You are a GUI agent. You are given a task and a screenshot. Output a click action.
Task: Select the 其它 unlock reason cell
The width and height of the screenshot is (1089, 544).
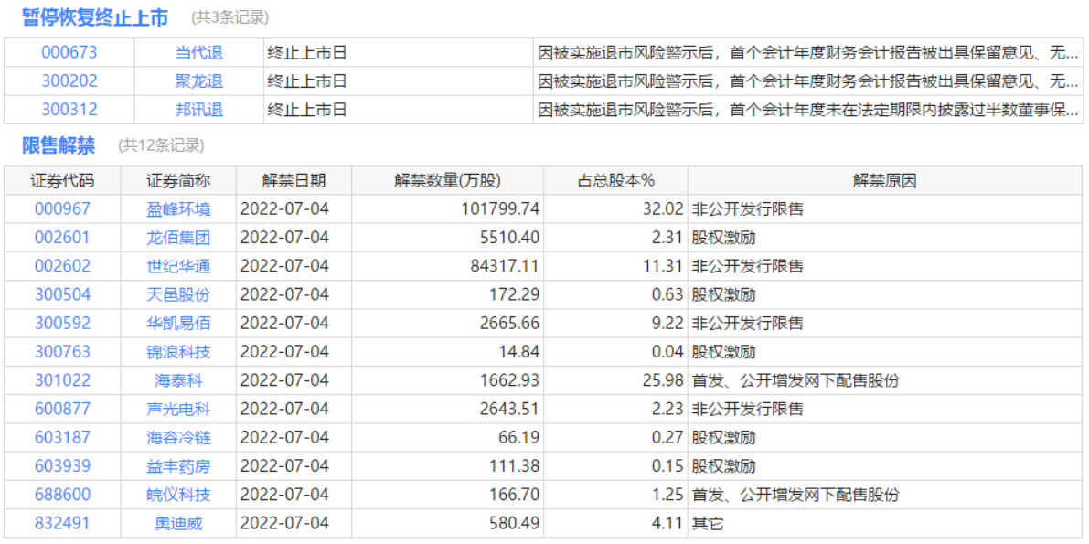point(885,523)
